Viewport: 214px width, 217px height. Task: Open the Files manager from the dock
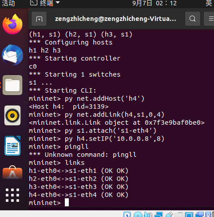point(12,85)
